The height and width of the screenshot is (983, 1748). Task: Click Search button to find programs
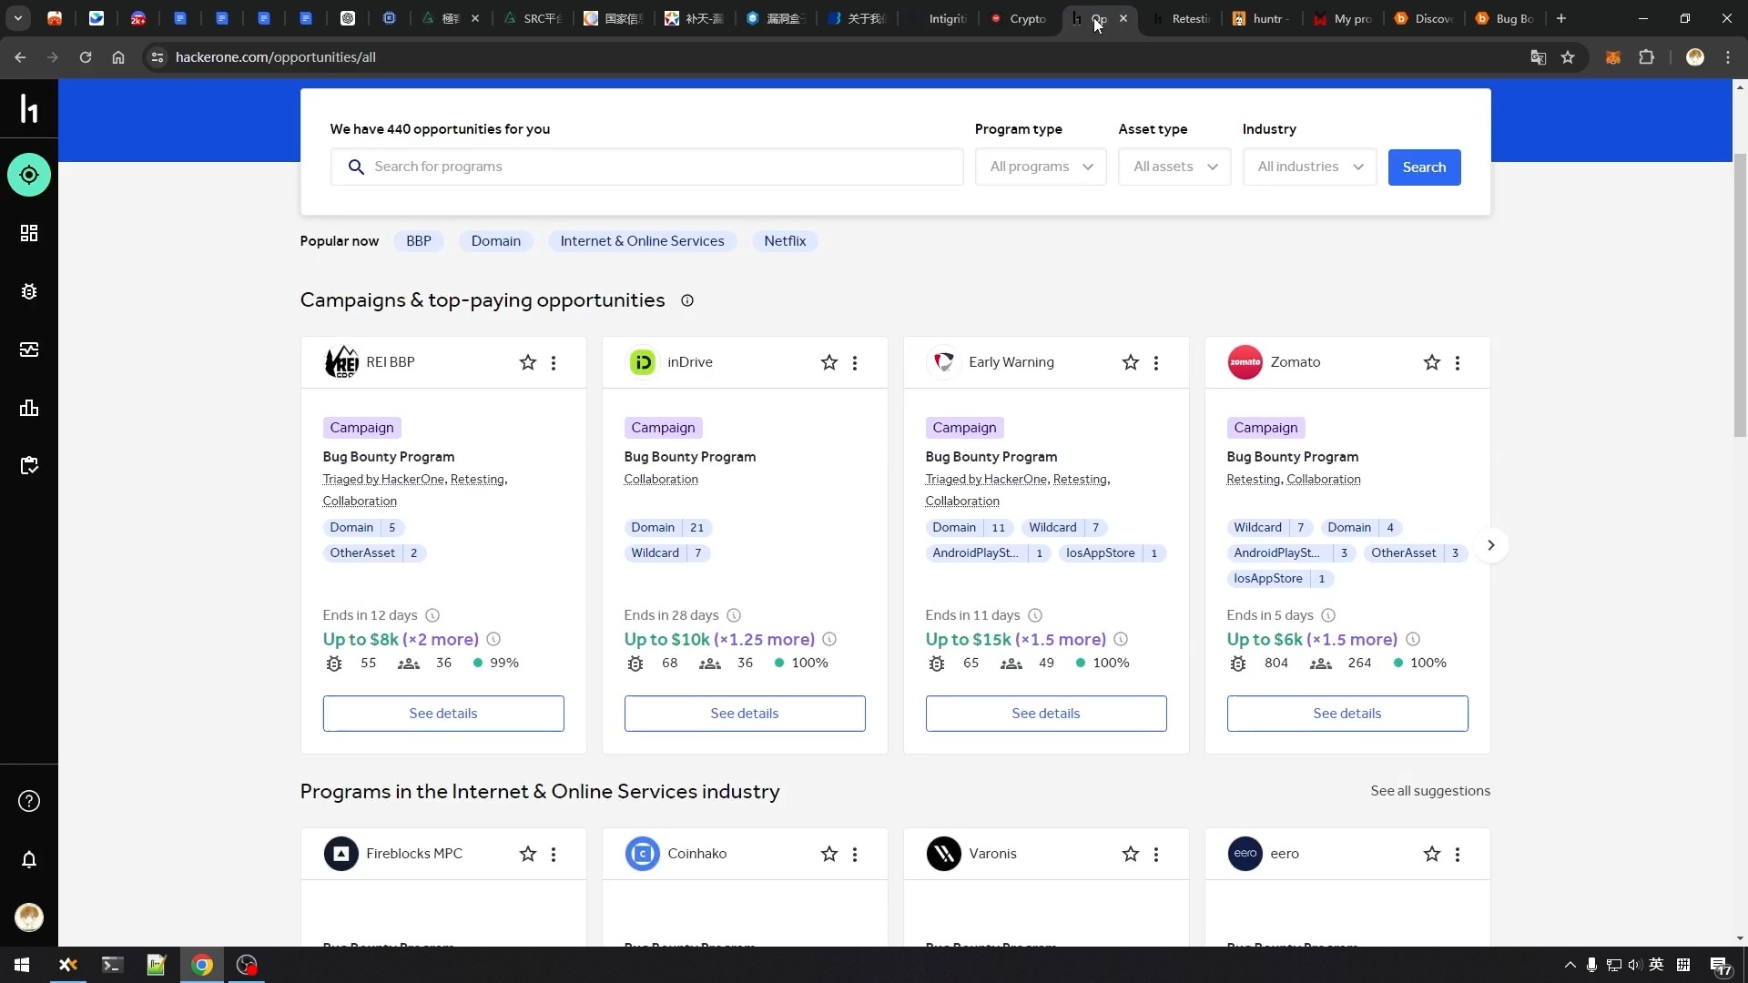tap(1424, 166)
